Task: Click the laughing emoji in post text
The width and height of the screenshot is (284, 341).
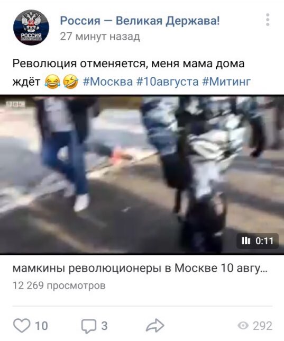Action: [x=52, y=82]
